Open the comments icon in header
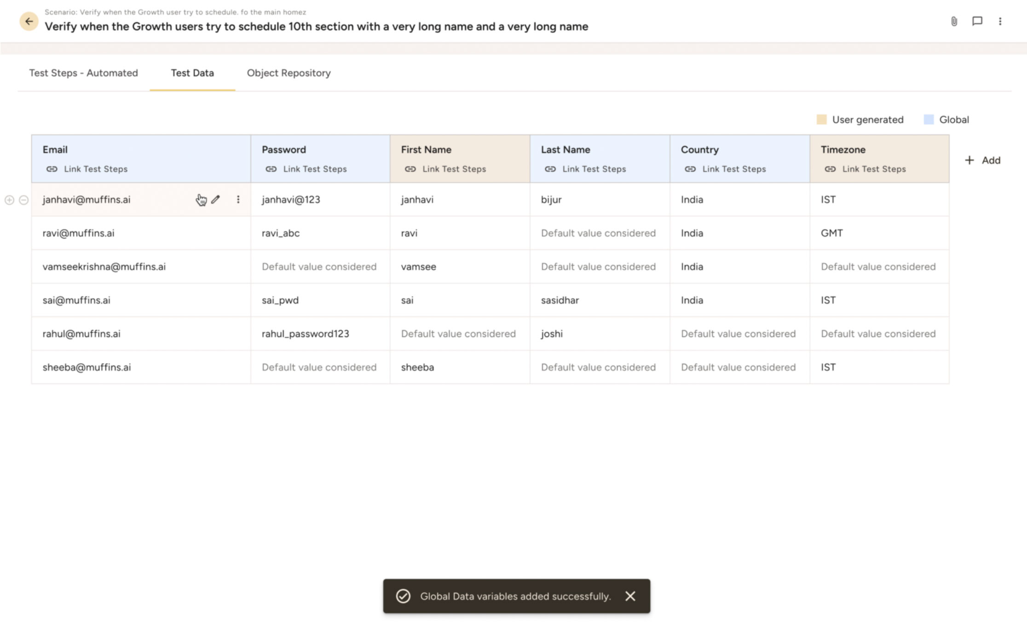 [x=977, y=21]
